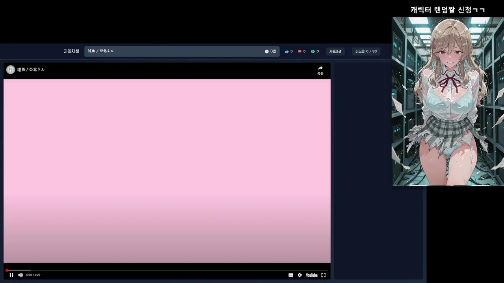Open the video settings gear
Image resolution: width=504 pixels, height=283 pixels.
(x=300, y=275)
